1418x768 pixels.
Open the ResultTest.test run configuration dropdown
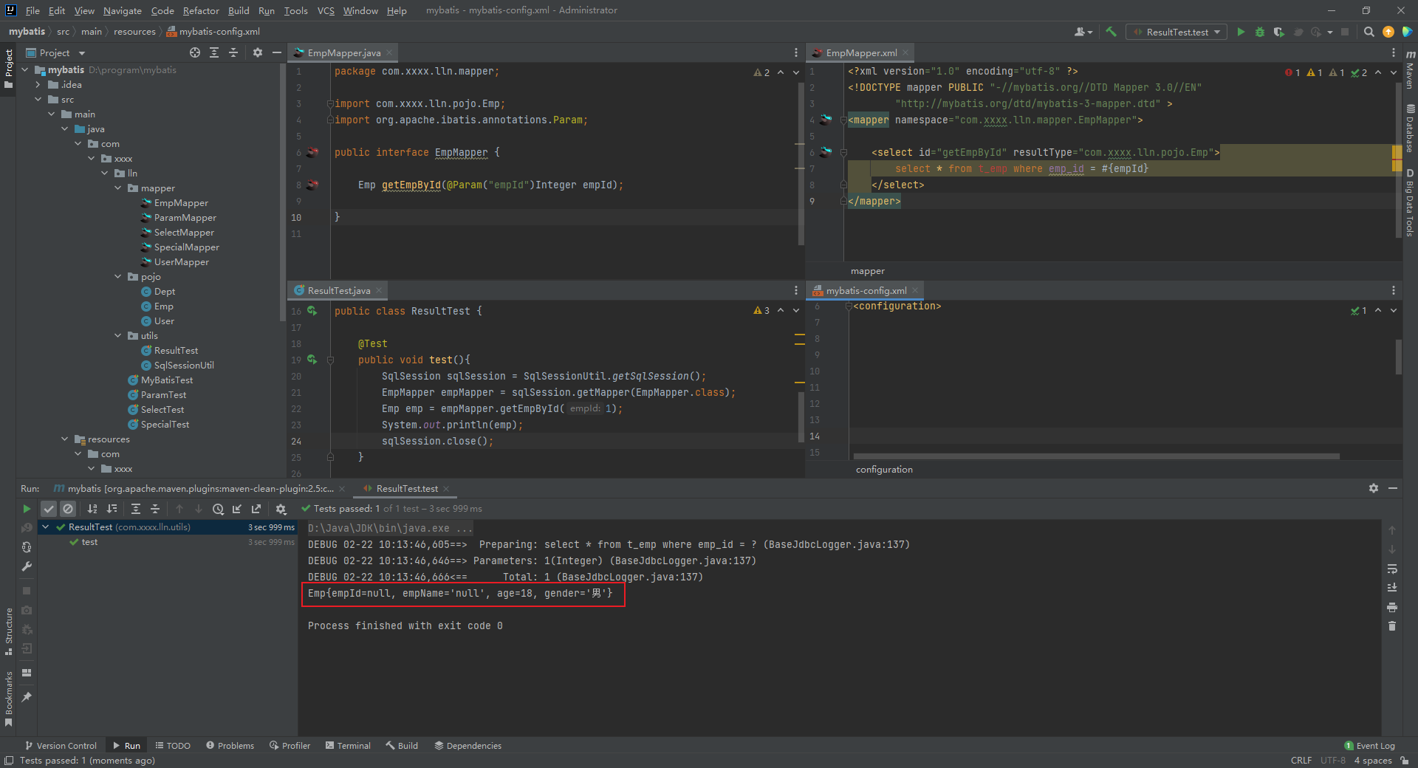pos(1176,32)
